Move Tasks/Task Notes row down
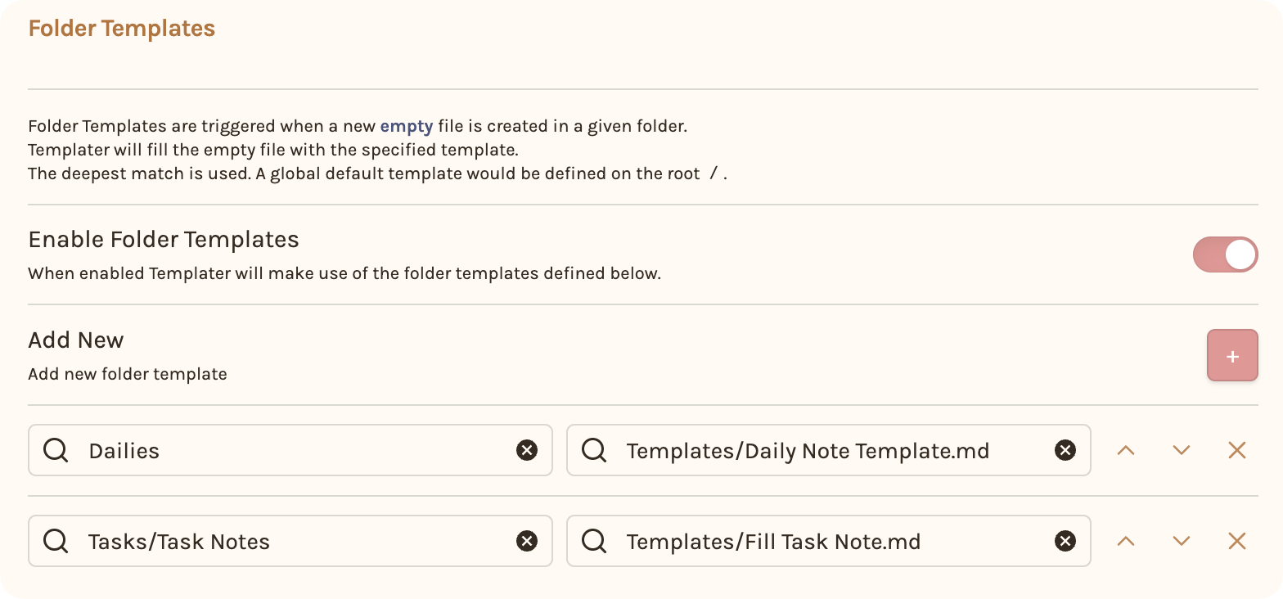1283x599 pixels. (1181, 541)
